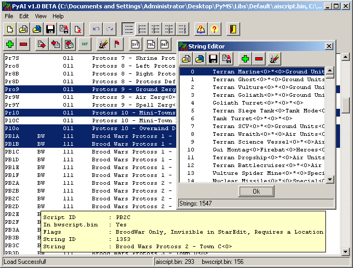This screenshot has height=268, width=353.
Task: Click the yellow question mark About icon
Action: [214, 29]
